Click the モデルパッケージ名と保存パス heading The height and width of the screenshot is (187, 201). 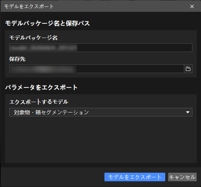click(48, 23)
